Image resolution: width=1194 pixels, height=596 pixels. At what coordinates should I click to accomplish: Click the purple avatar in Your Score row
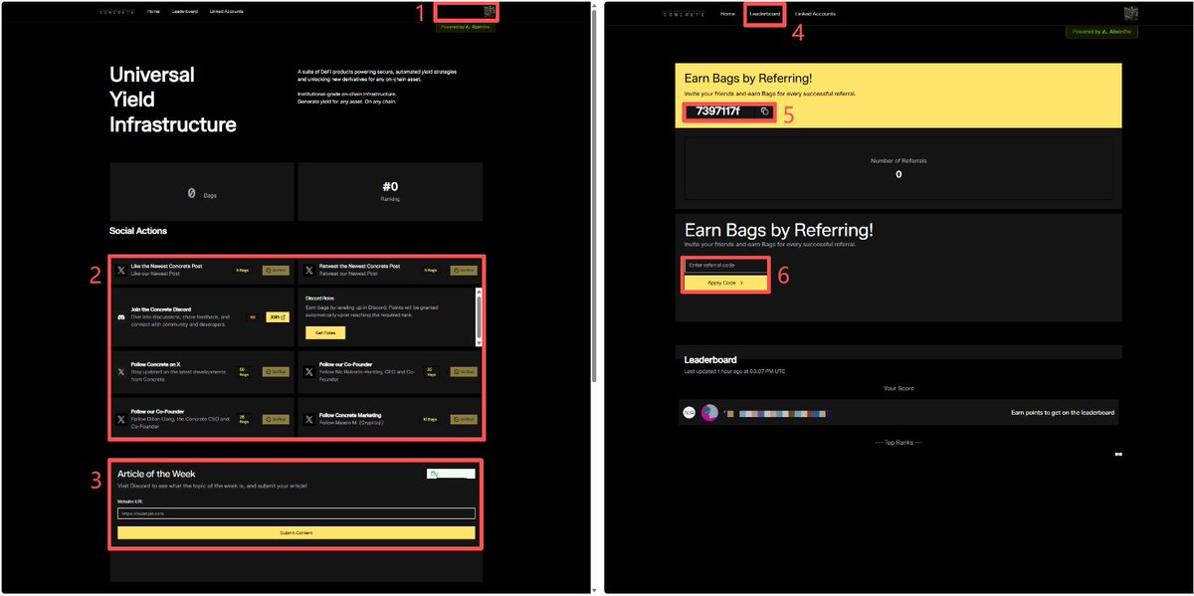coord(709,412)
